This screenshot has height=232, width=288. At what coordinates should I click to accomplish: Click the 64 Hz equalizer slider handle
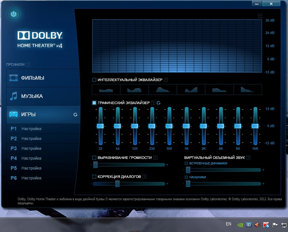[117, 126]
